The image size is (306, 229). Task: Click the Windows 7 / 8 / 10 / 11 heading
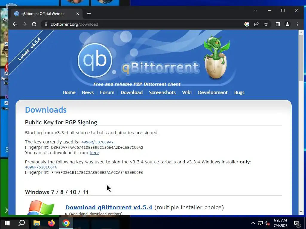tap(57, 192)
